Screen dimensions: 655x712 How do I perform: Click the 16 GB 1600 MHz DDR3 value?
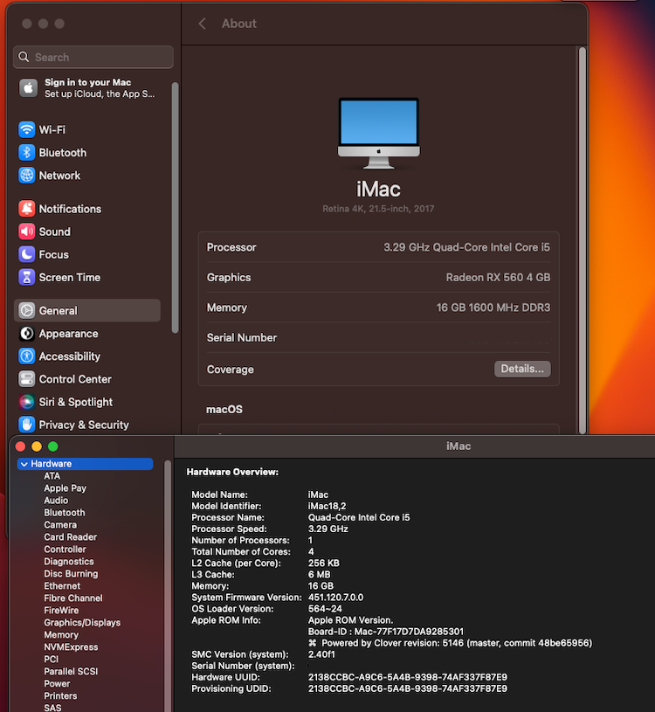pos(493,308)
